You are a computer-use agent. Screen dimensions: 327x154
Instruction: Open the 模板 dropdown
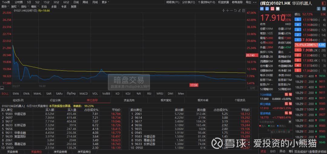point(35,6)
